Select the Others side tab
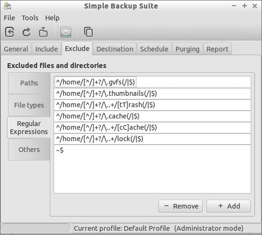This screenshot has width=262, height=235. click(29, 150)
